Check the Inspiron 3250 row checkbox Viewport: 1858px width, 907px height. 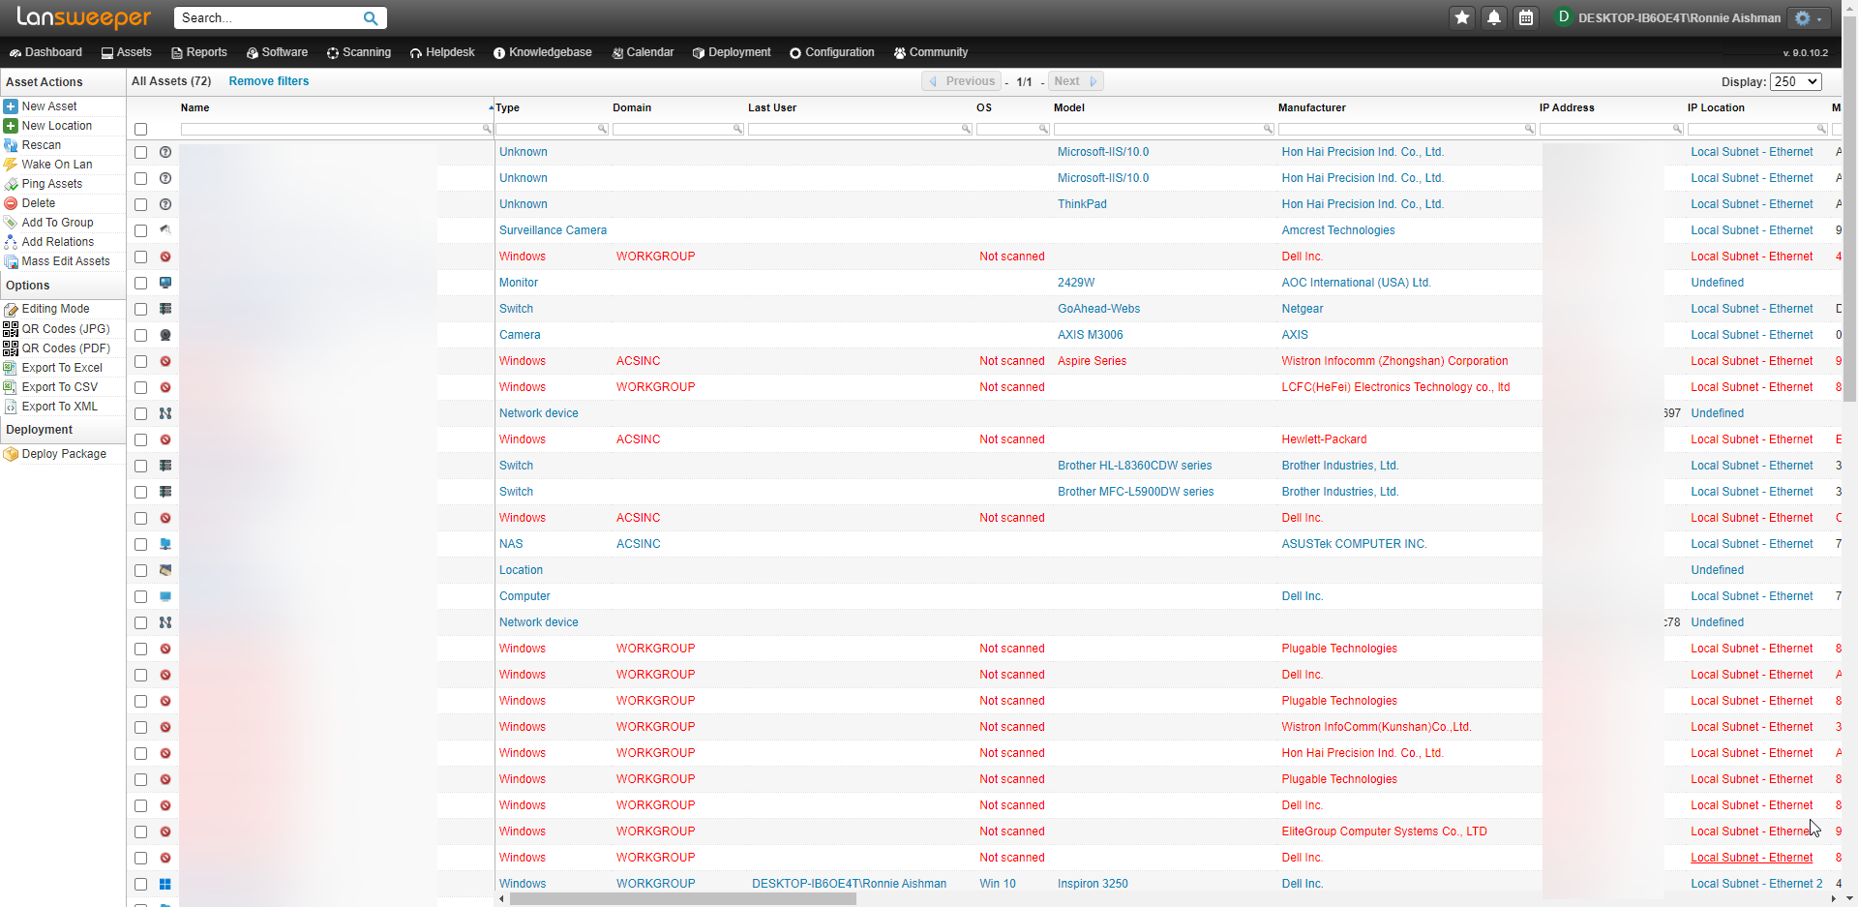pos(140,884)
